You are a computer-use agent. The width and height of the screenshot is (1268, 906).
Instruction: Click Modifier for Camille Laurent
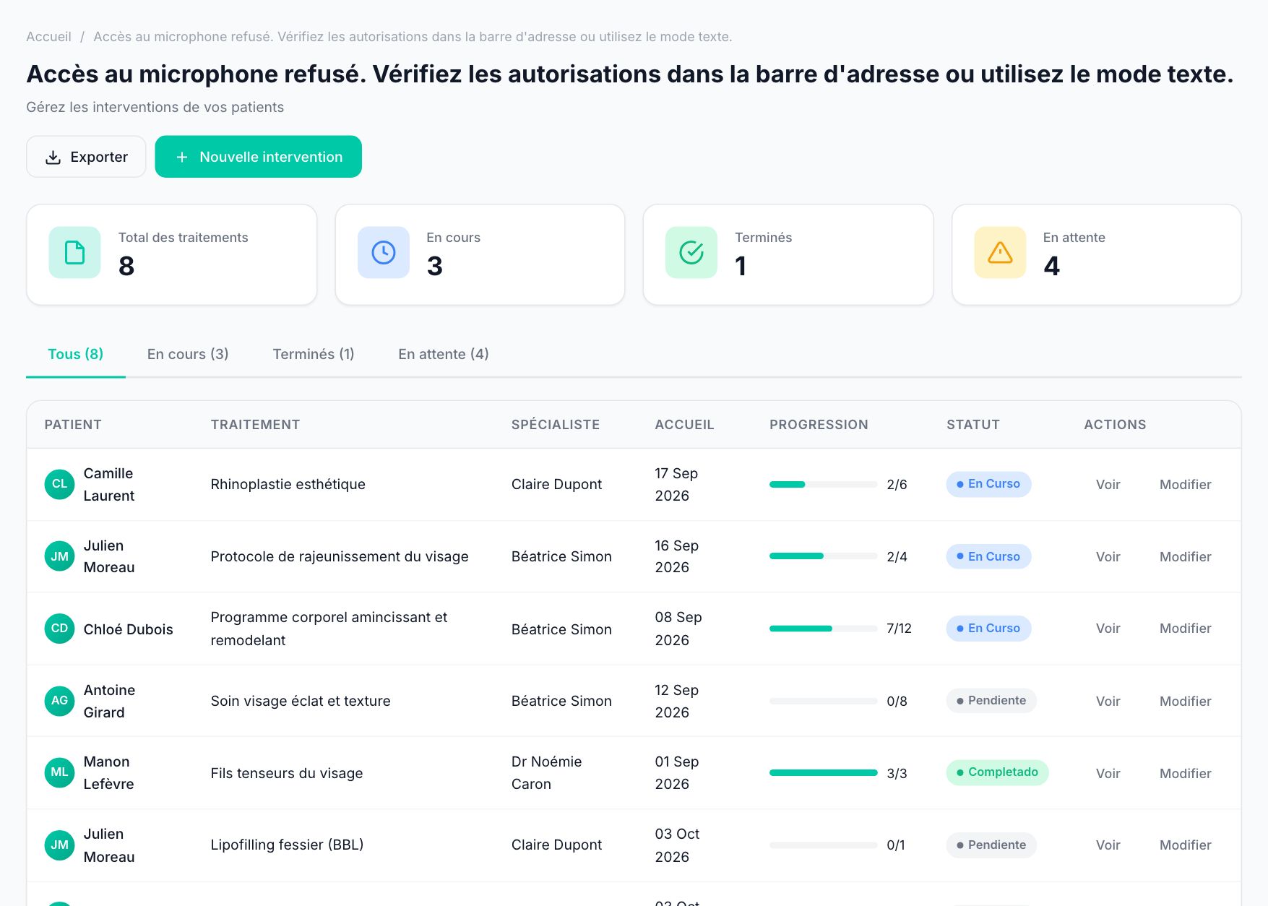click(x=1185, y=485)
